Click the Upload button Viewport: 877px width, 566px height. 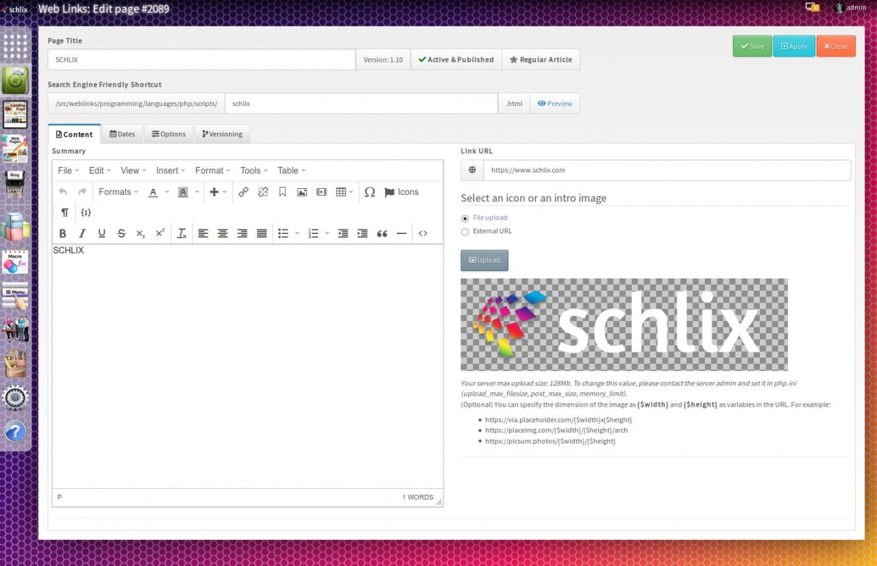[x=484, y=260]
